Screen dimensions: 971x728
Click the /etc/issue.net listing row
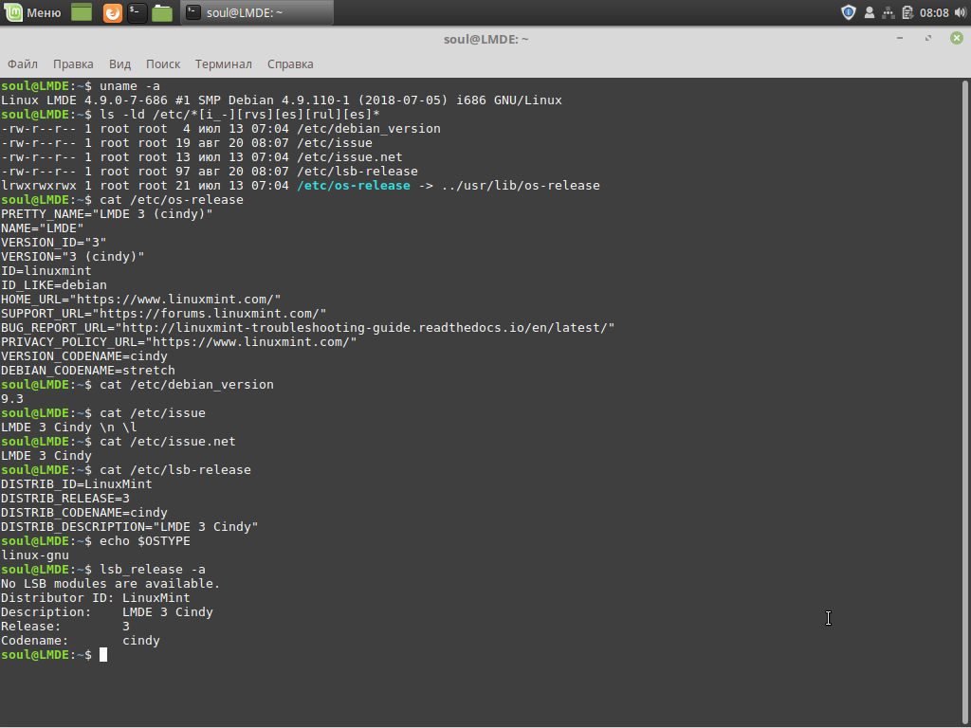coord(201,157)
